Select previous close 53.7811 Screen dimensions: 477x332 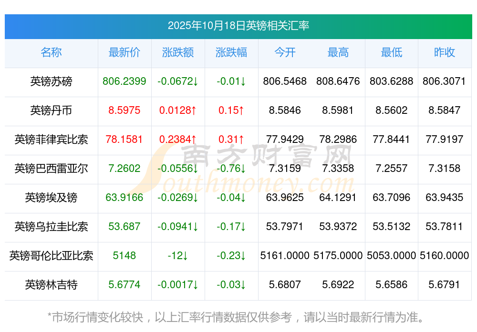tap(444, 227)
